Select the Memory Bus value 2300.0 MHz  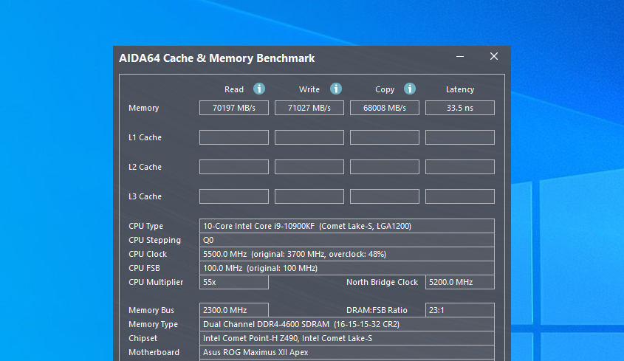tap(234, 310)
